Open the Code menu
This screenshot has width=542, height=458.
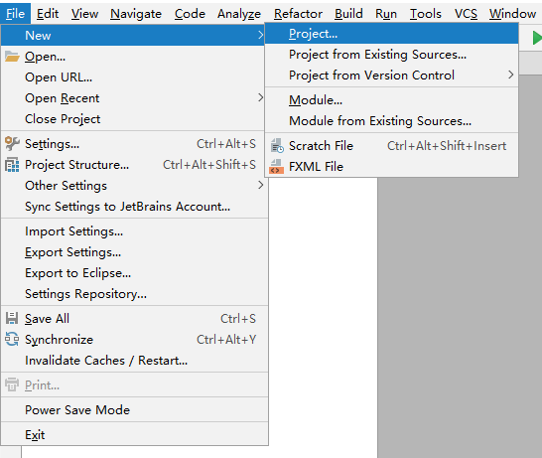coord(190,14)
